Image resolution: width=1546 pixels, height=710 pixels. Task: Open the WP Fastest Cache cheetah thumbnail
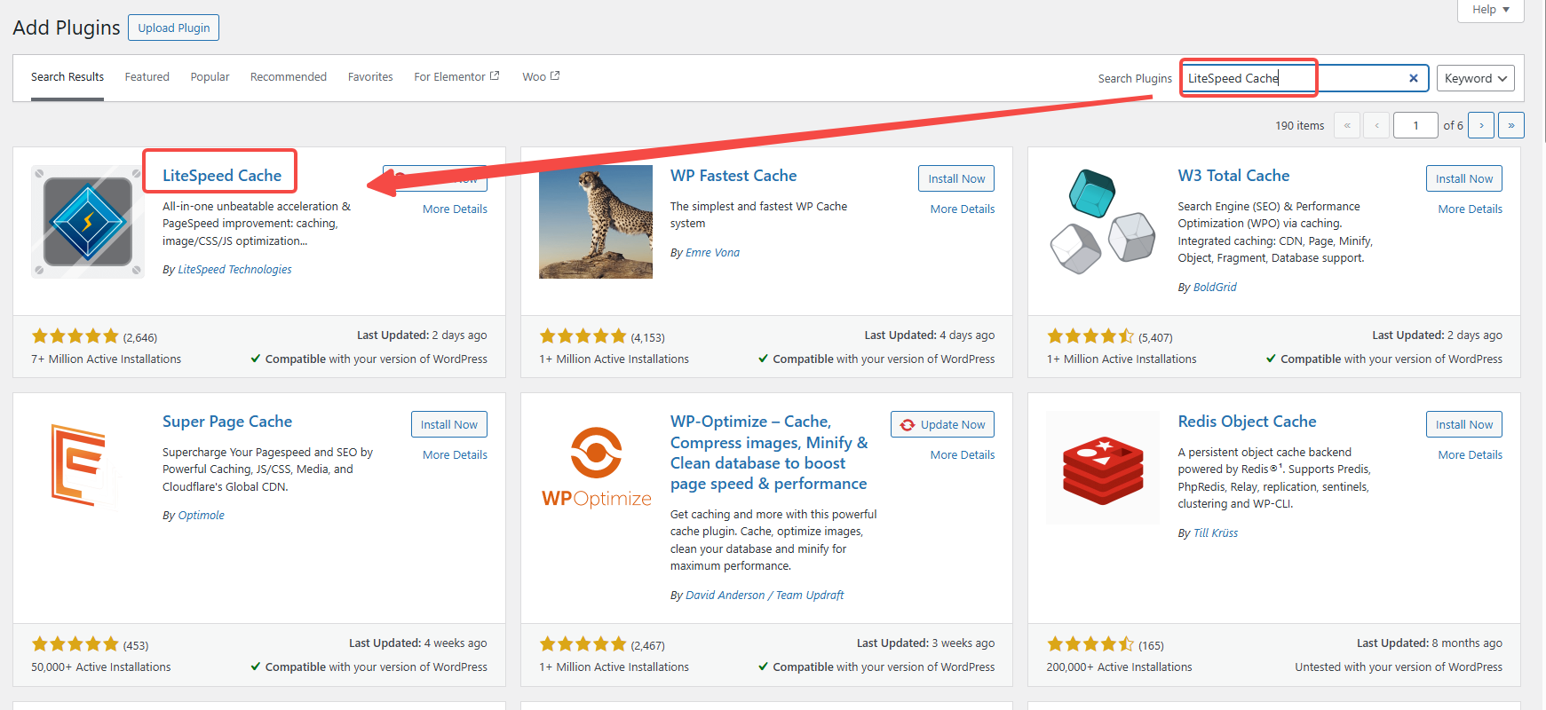click(596, 222)
